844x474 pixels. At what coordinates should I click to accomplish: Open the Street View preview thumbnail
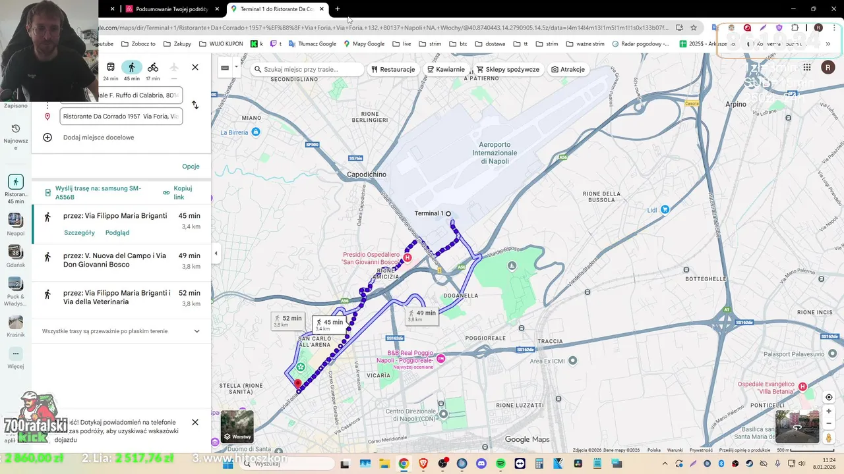tap(797, 427)
